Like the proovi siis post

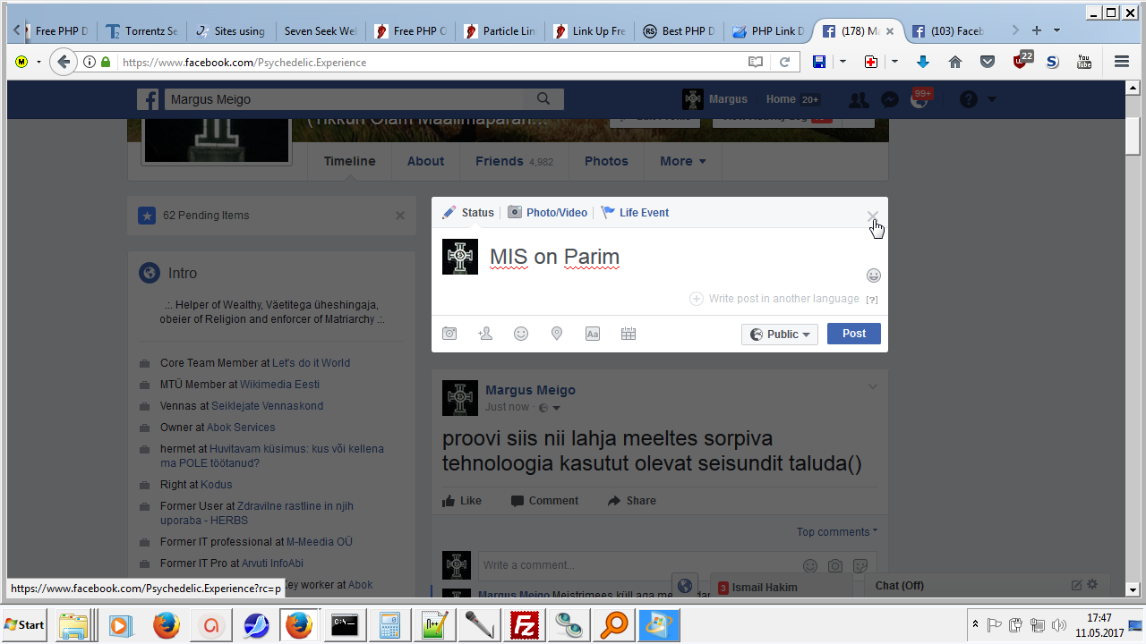pos(462,501)
